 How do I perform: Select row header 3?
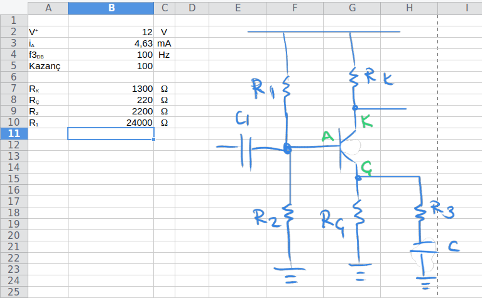[14, 43]
